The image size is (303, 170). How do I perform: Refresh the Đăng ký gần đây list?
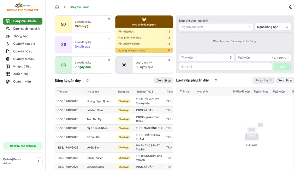pos(87,81)
